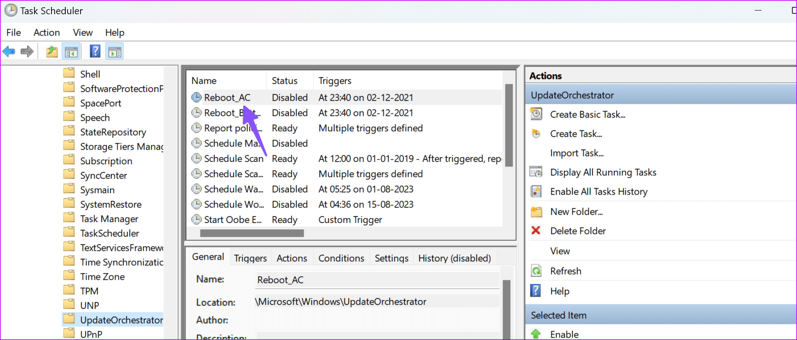Click Enable All Tasks History action
This screenshot has height=340, width=797.
click(x=599, y=191)
